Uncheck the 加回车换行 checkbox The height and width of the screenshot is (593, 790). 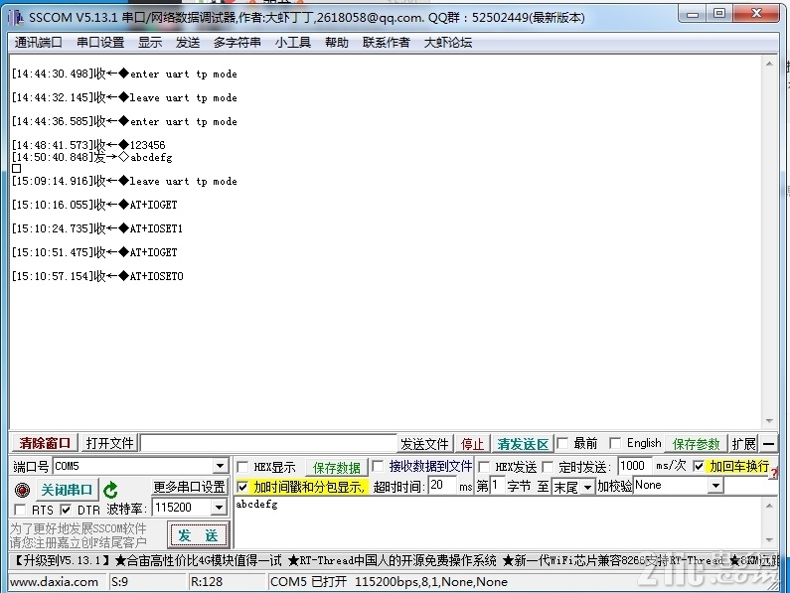click(x=699, y=466)
